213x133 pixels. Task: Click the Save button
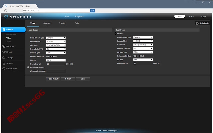(x=83, y=79)
